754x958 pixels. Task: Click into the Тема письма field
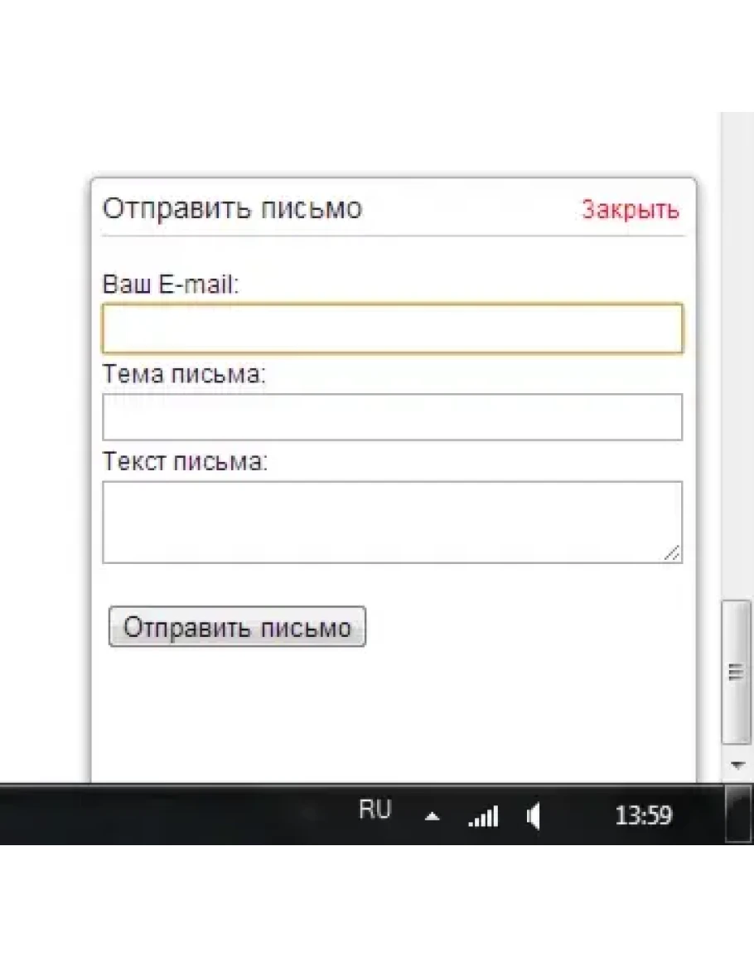392,416
